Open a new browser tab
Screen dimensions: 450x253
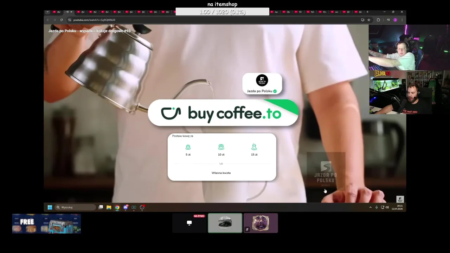tap(367, 12)
